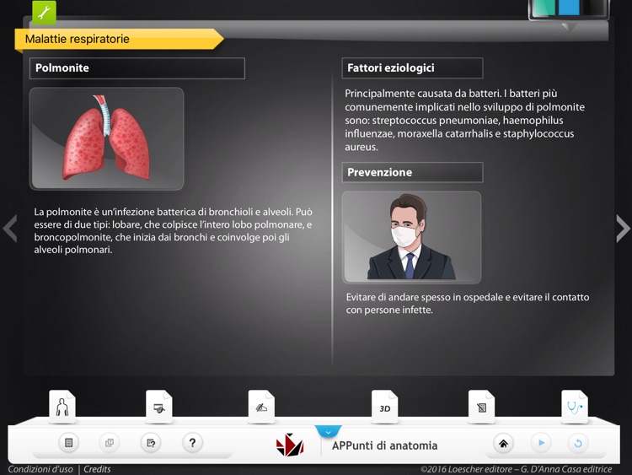The image size is (632, 475).
Task: Click the question mark help button
Action: click(x=192, y=443)
